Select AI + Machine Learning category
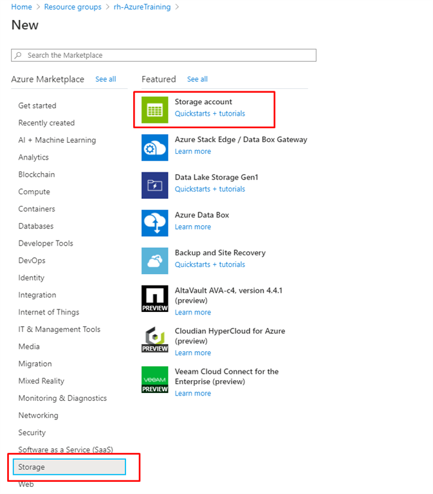433x494 pixels. pos(57,140)
